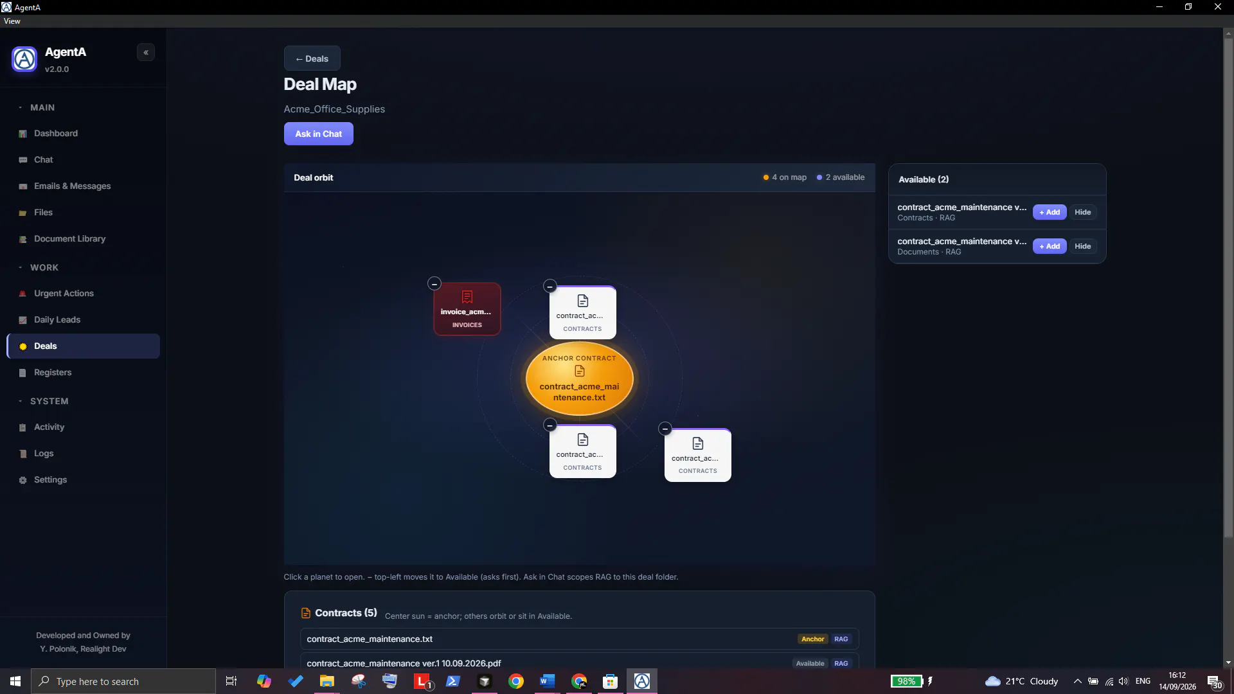Go back to Deals list
Viewport: 1234px width, 694px height.
point(312,58)
